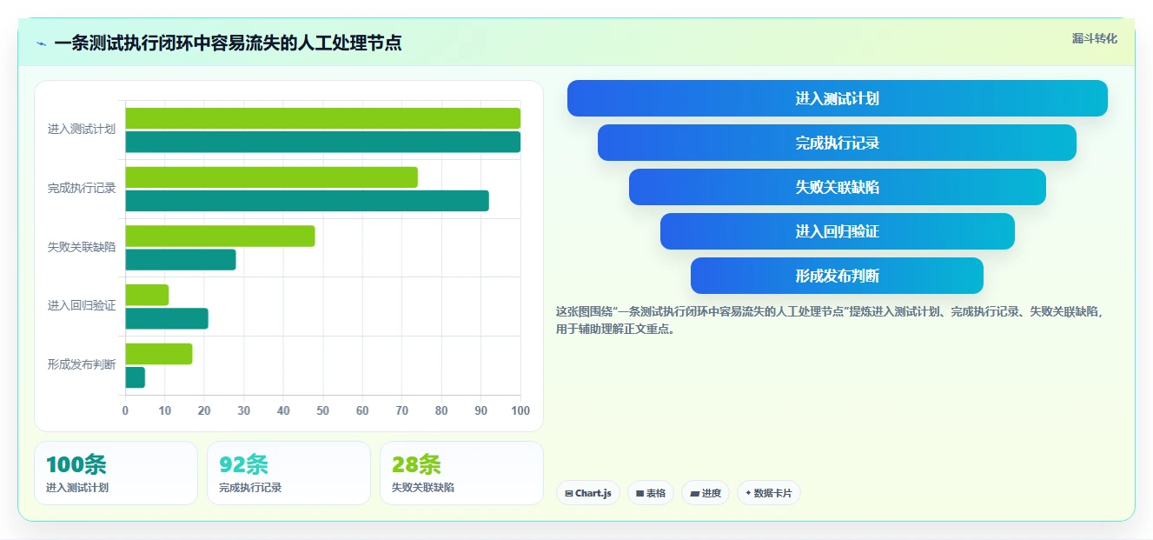Click the light green bar for 进入测试计划
The width and height of the screenshot is (1153, 540).
(x=323, y=118)
